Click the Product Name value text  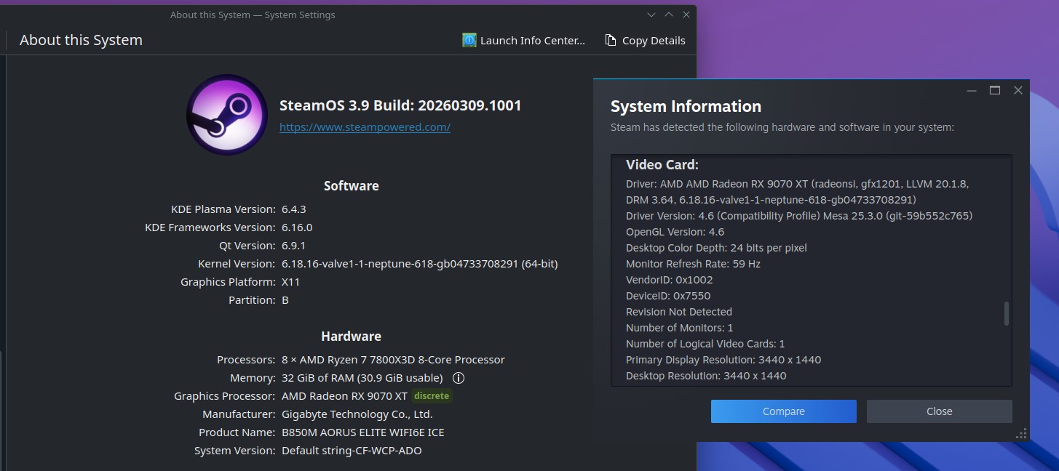point(362,432)
